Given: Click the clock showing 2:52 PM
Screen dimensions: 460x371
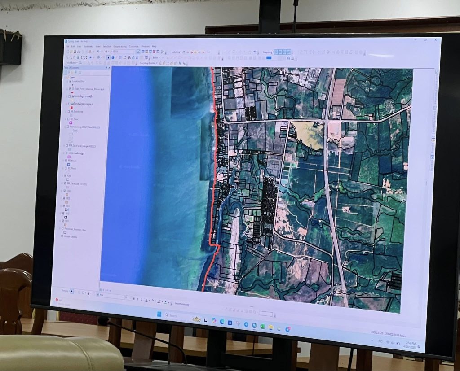Looking at the screenshot, I should coord(411,343).
